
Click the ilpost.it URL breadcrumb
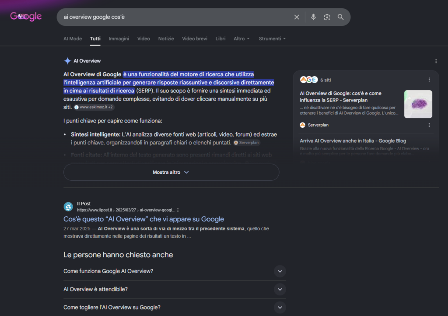click(x=126, y=210)
